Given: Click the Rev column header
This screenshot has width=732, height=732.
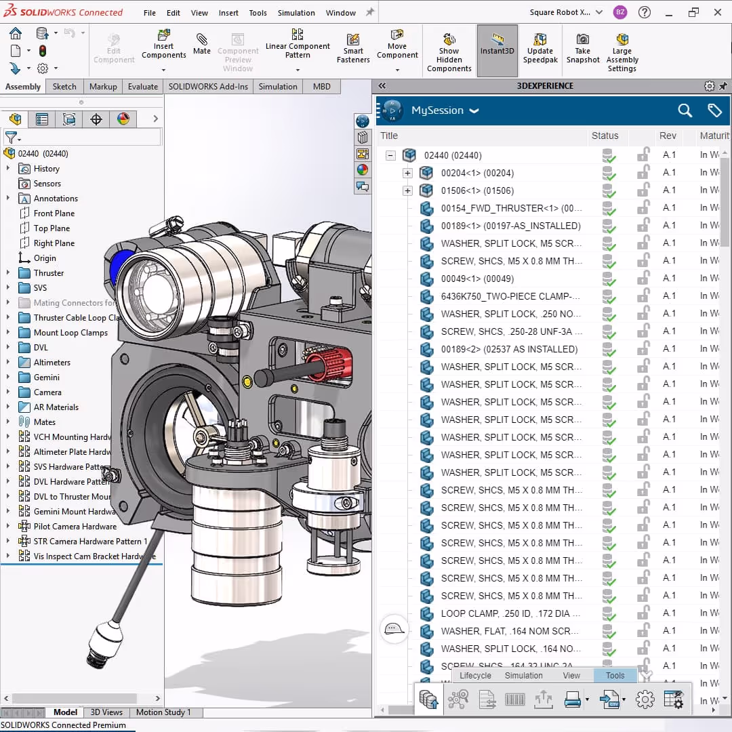Looking at the screenshot, I should tap(668, 136).
